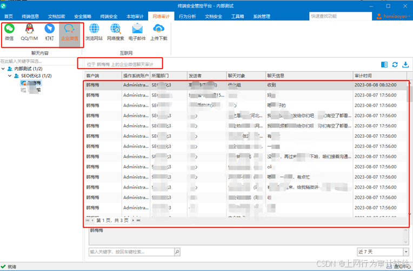Click the message detail pane scrollbar
Viewport: 413px width, 271px height.
point(406,236)
